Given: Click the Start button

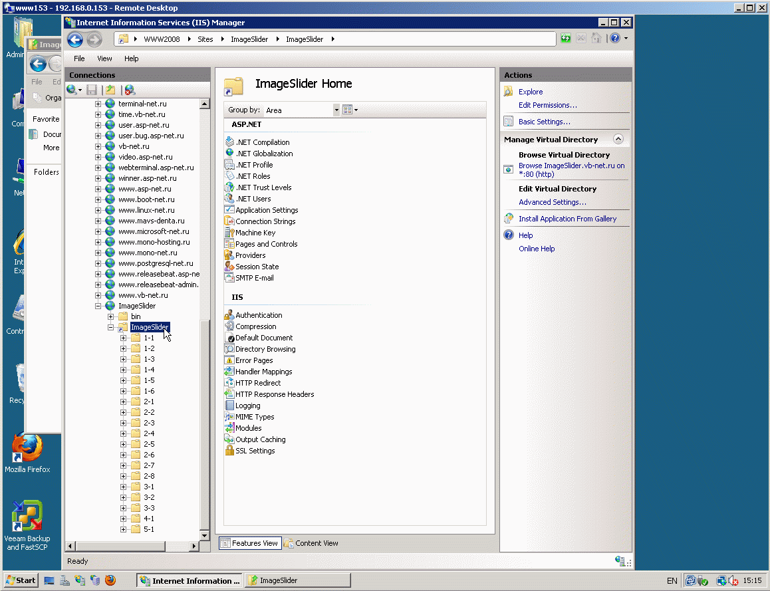Looking at the screenshot, I should pos(21,580).
